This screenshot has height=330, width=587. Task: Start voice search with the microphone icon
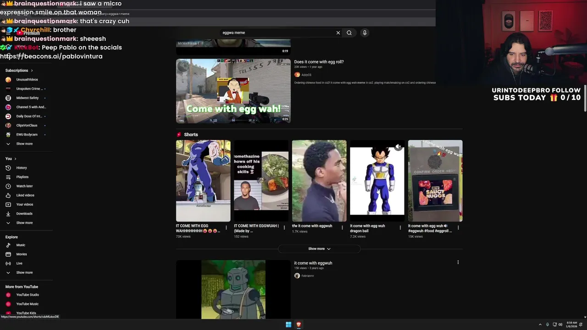click(x=365, y=33)
